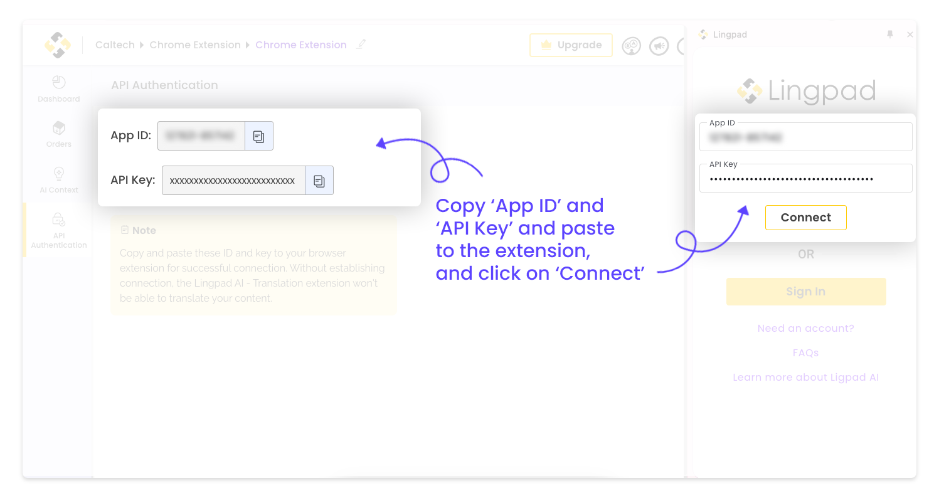Click the Upgrade button
This screenshot has width=939, height=498.
[571, 45]
